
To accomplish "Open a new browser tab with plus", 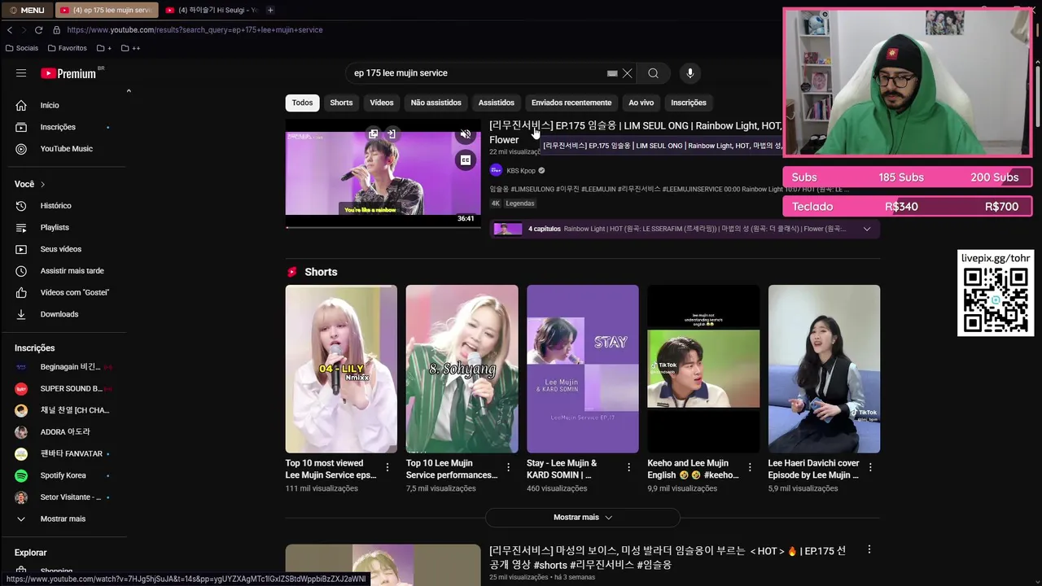I will (x=270, y=10).
